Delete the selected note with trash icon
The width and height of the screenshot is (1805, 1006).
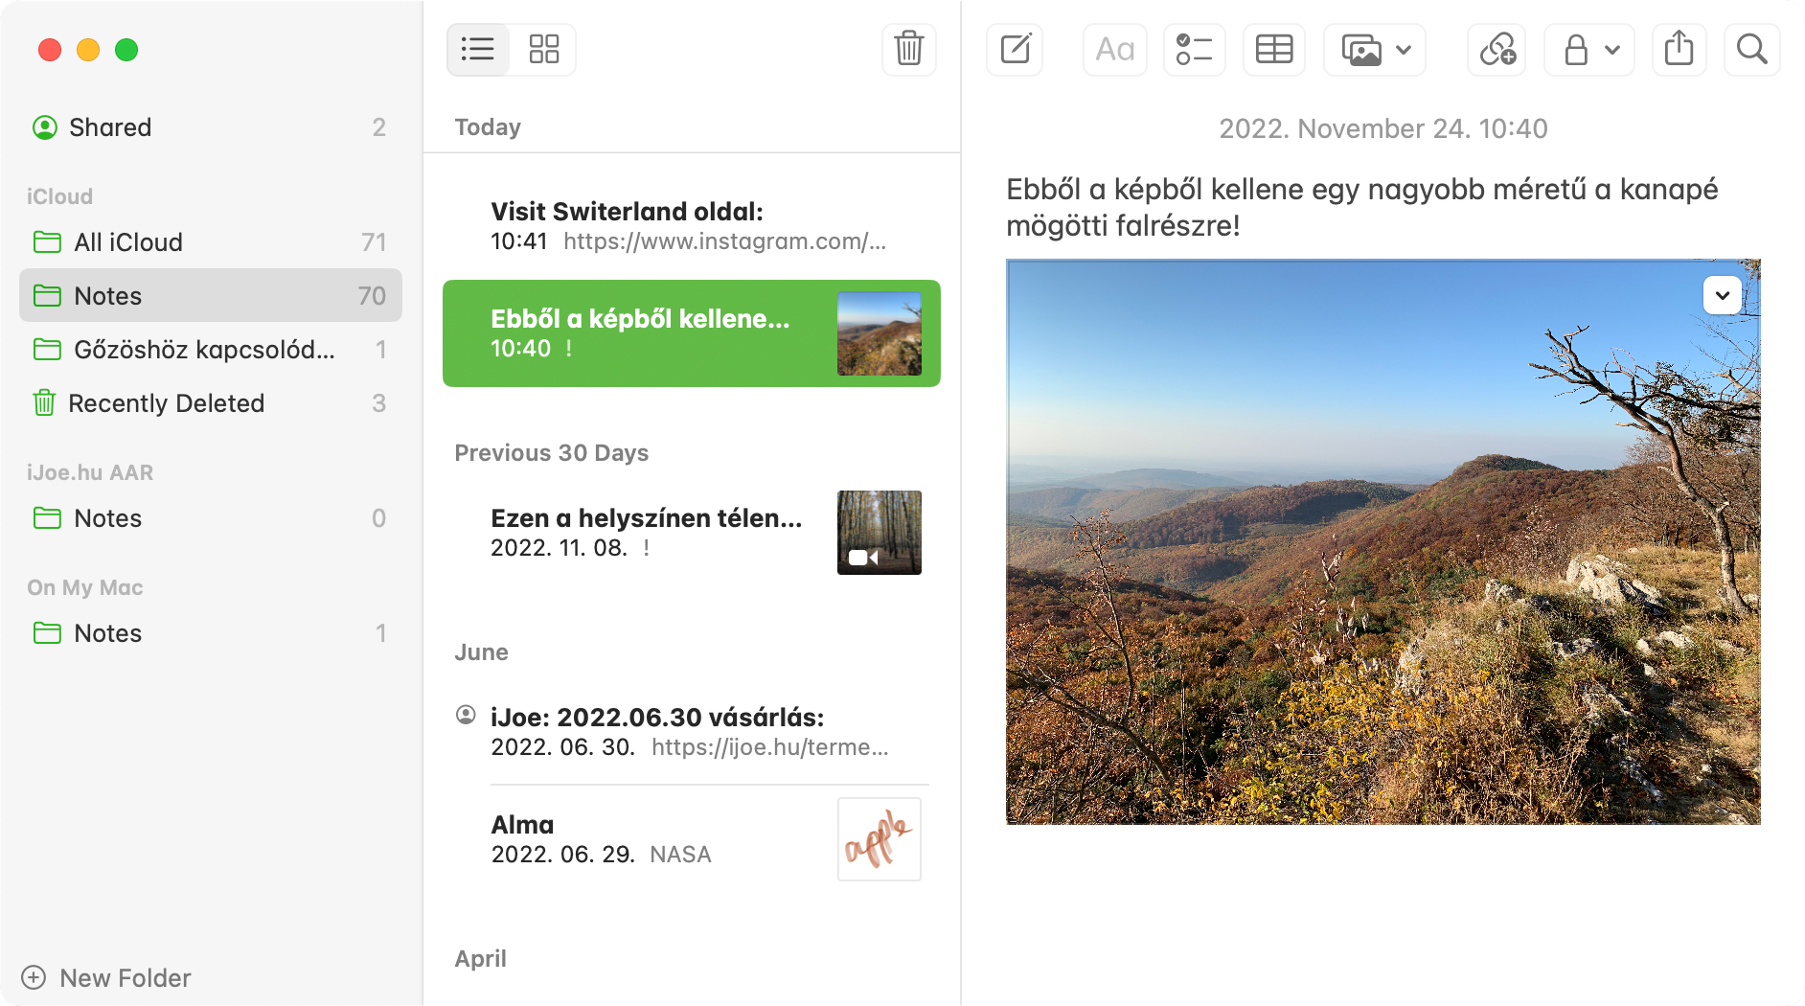click(909, 49)
